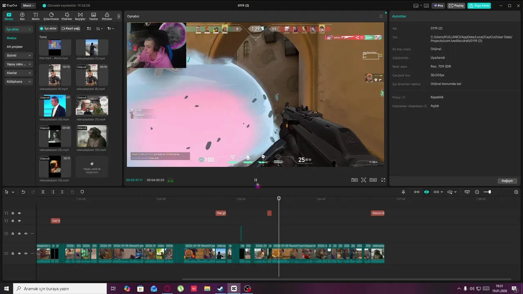
Task: Open the Metin text tab
Action: point(36,16)
